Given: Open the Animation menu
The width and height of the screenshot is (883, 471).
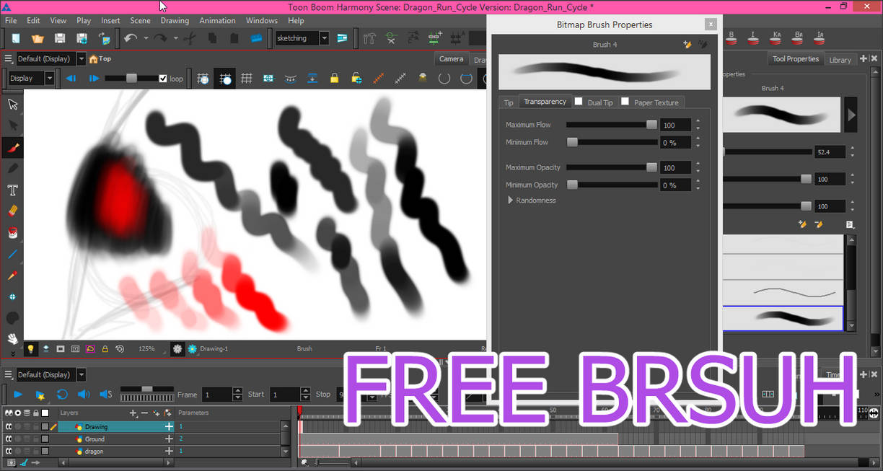Looking at the screenshot, I should click(217, 21).
